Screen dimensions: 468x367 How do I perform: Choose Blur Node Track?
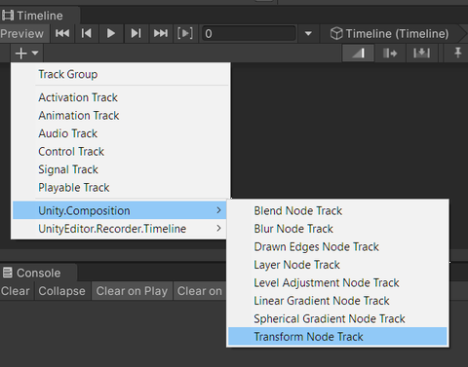click(x=337, y=229)
